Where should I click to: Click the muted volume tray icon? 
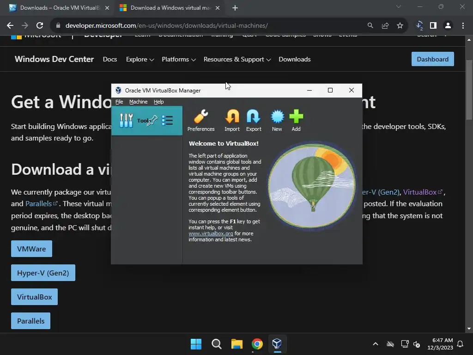[417, 344]
